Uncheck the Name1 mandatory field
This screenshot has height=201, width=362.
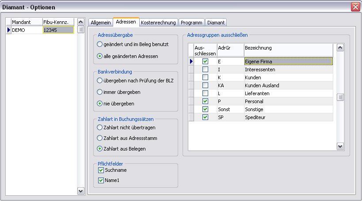pyautogui.click(x=101, y=181)
